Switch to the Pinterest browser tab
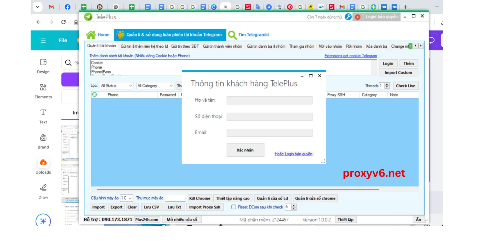Screen dimensions: 502x251 pyautogui.click(x=290, y=7)
